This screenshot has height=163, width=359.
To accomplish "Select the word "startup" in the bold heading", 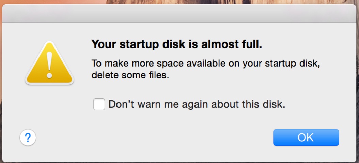I will tap(139, 45).
